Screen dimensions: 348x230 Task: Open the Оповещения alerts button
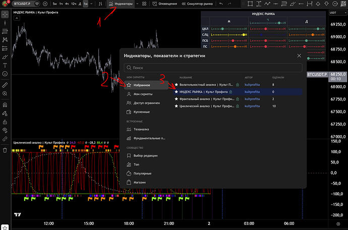tap(165, 4)
